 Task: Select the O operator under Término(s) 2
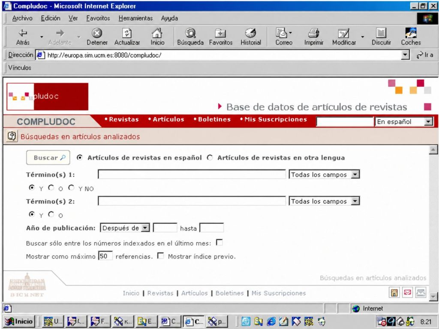[x=51, y=214]
